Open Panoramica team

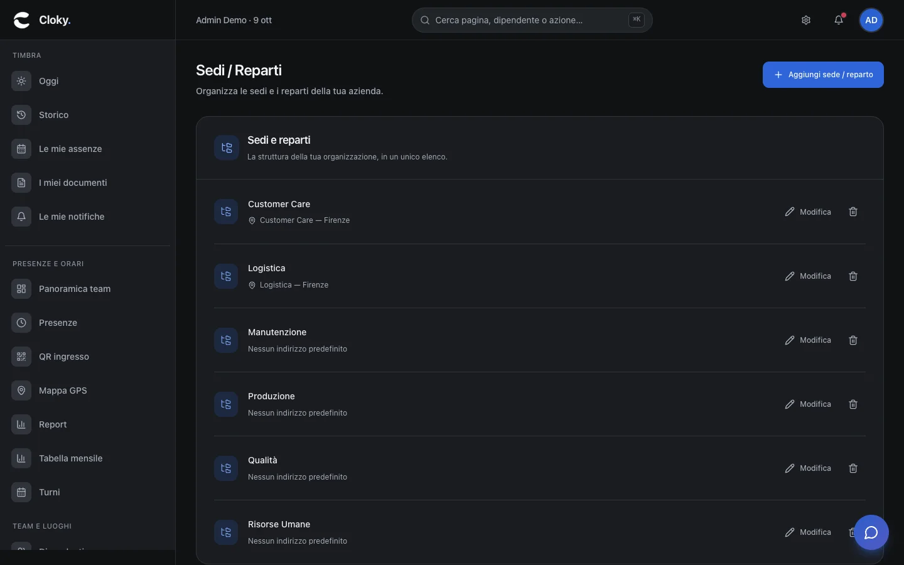(x=87, y=289)
